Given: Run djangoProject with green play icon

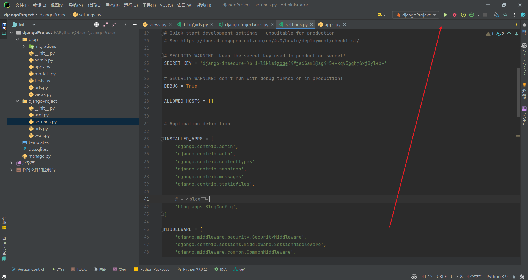Looking at the screenshot, I should click(x=445, y=15).
